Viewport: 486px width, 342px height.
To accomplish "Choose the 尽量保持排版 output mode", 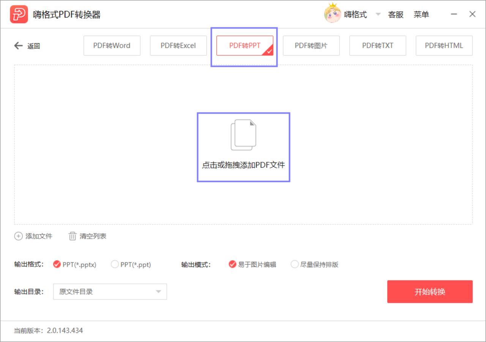I will [314, 264].
